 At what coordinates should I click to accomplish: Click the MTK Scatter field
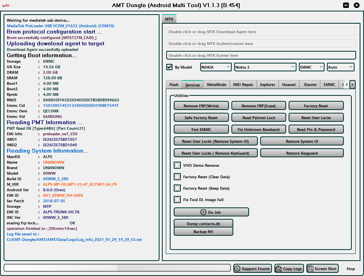[261, 55]
